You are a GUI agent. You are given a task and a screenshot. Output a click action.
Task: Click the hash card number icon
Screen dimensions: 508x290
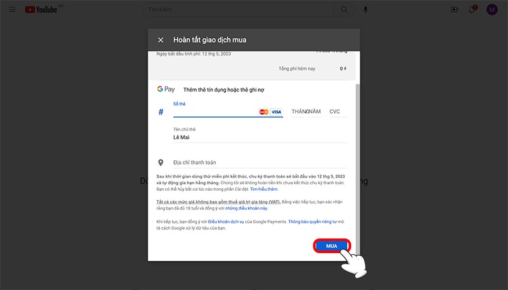pyautogui.click(x=161, y=112)
